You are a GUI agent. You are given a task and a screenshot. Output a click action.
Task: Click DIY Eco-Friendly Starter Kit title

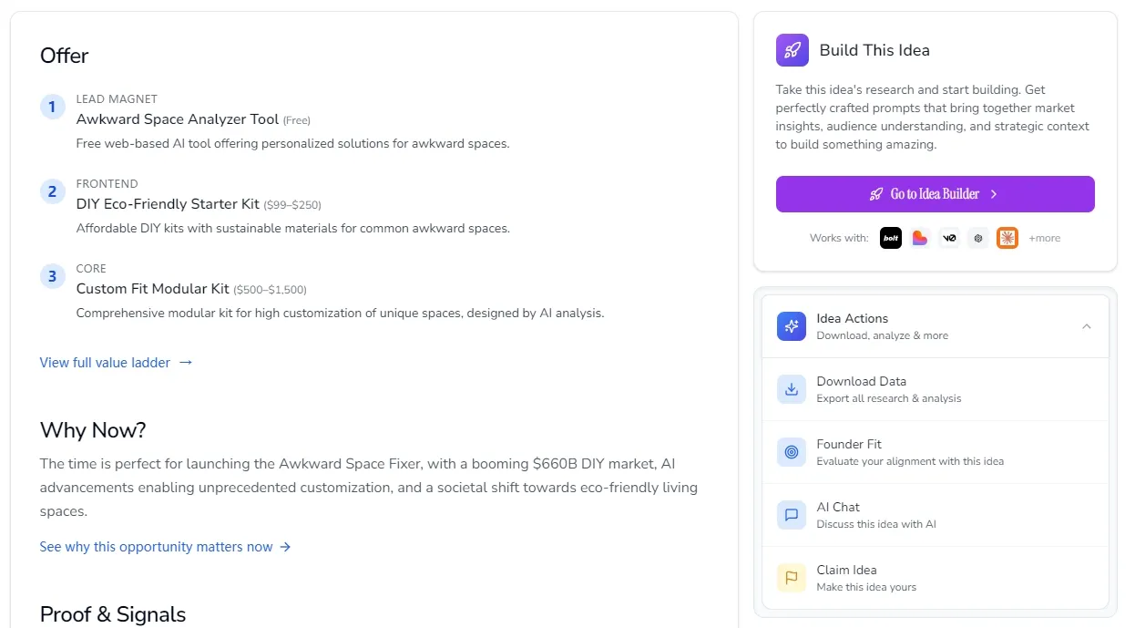168,204
